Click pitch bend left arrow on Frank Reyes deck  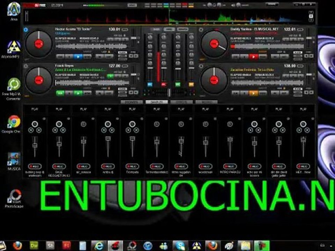click(x=131, y=92)
